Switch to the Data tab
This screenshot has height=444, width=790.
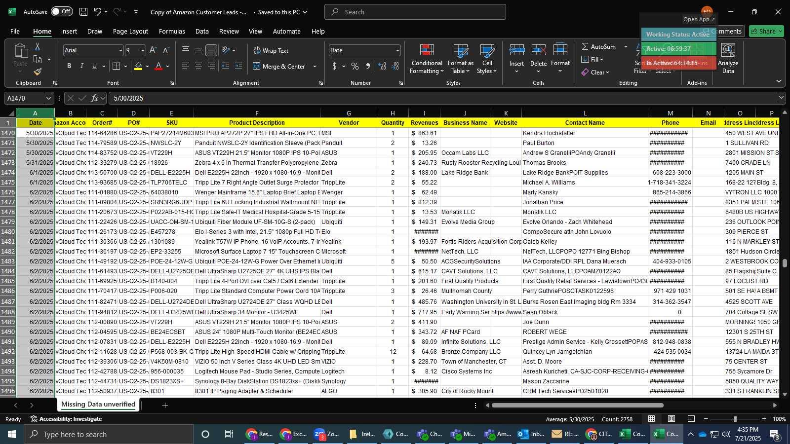202,31
